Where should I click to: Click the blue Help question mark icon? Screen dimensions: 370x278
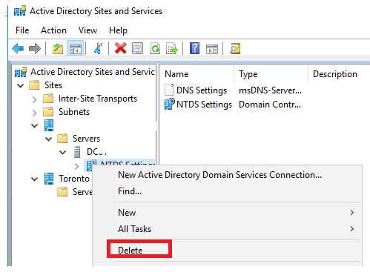tap(194, 48)
